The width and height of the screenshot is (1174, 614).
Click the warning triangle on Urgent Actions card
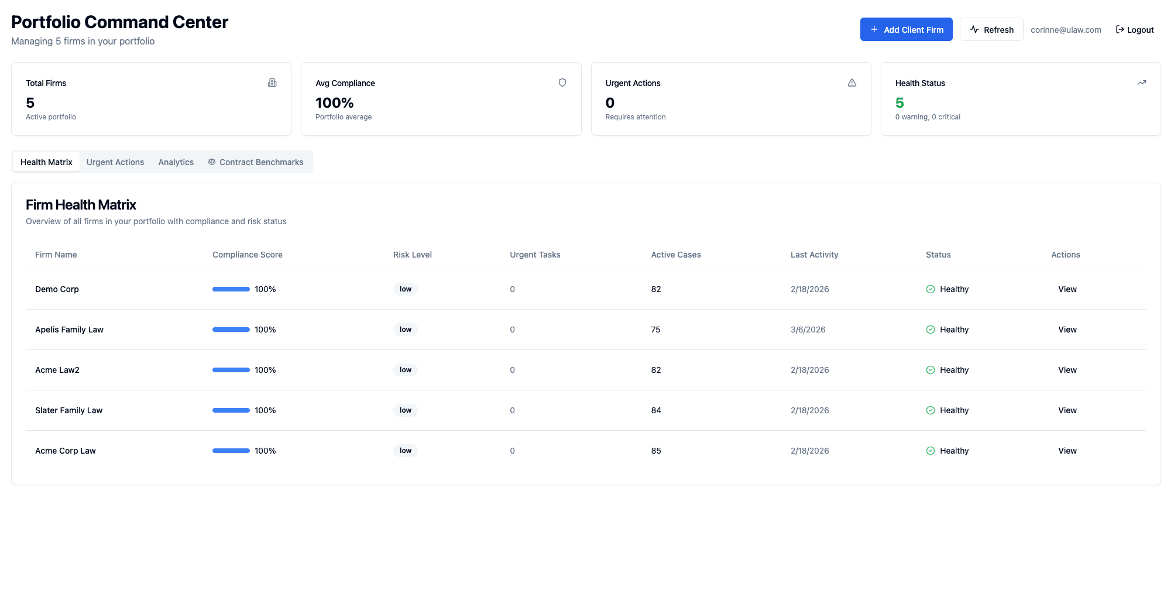click(x=852, y=83)
